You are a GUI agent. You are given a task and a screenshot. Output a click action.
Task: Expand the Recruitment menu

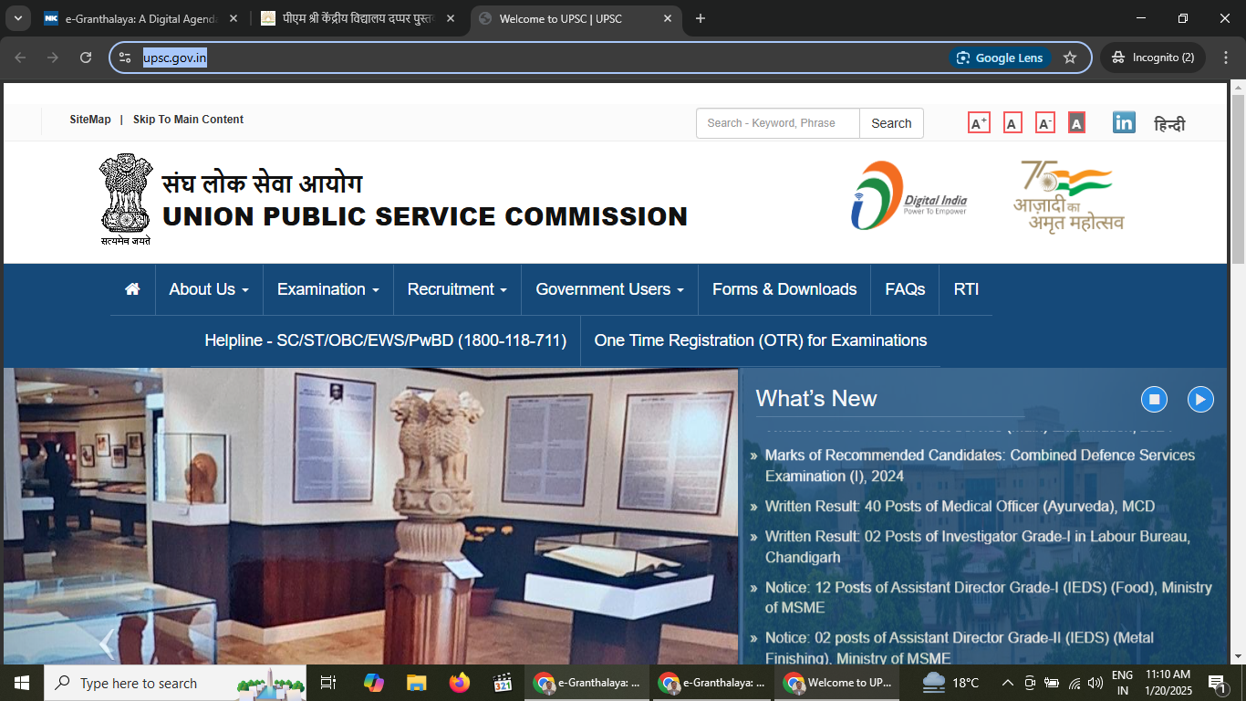point(457,289)
